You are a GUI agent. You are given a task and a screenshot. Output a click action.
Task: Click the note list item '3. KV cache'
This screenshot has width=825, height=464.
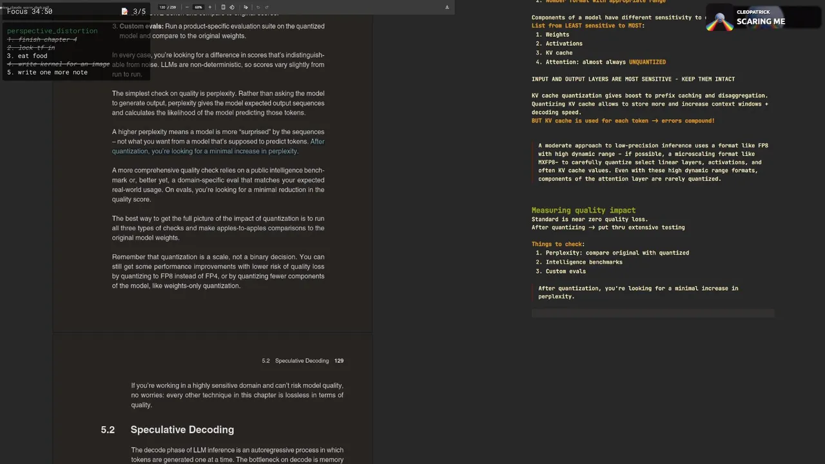[x=554, y=53]
